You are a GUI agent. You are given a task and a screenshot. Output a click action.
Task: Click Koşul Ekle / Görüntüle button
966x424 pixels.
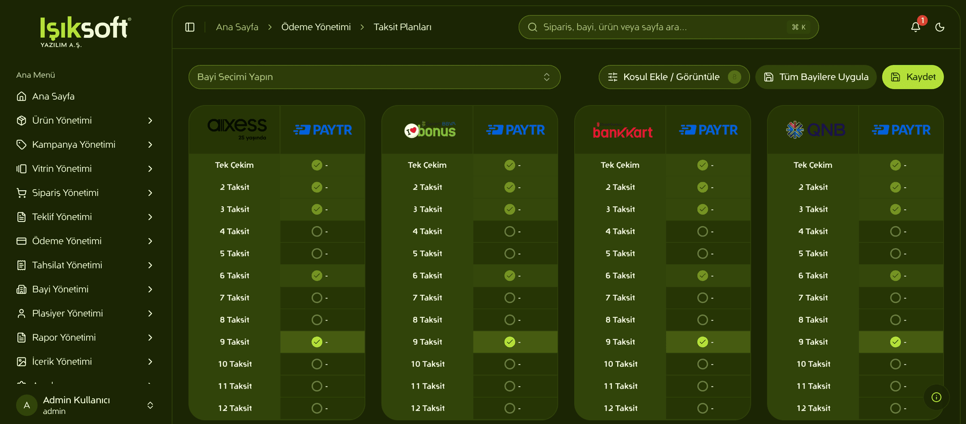click(x=674, y=77)
